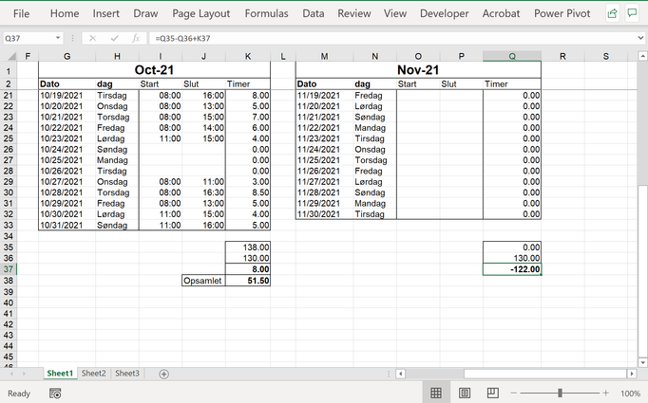Screen dimensions: 648x403
Task: Select Torsdag in row 11/25/2021
Action: 374,160
